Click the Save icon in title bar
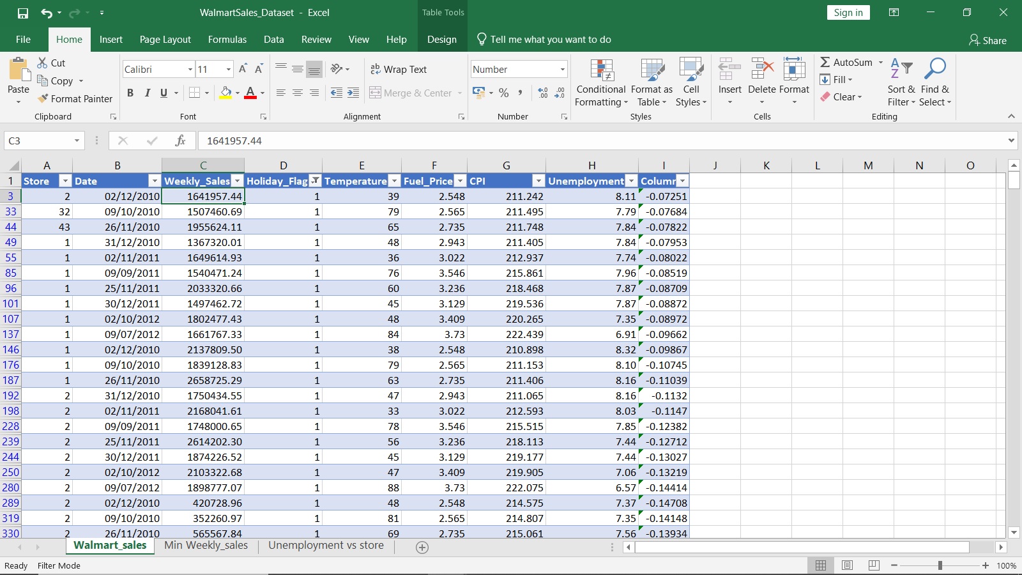 point(23,13)
